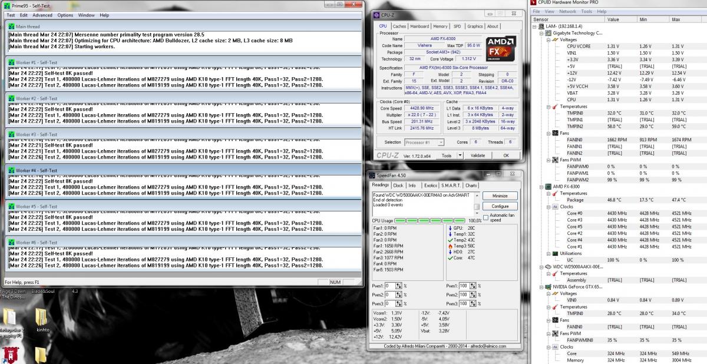Click the CPUID Hardware Monitor PRO title icon
707x364 pixels.
tap(534, 3)
